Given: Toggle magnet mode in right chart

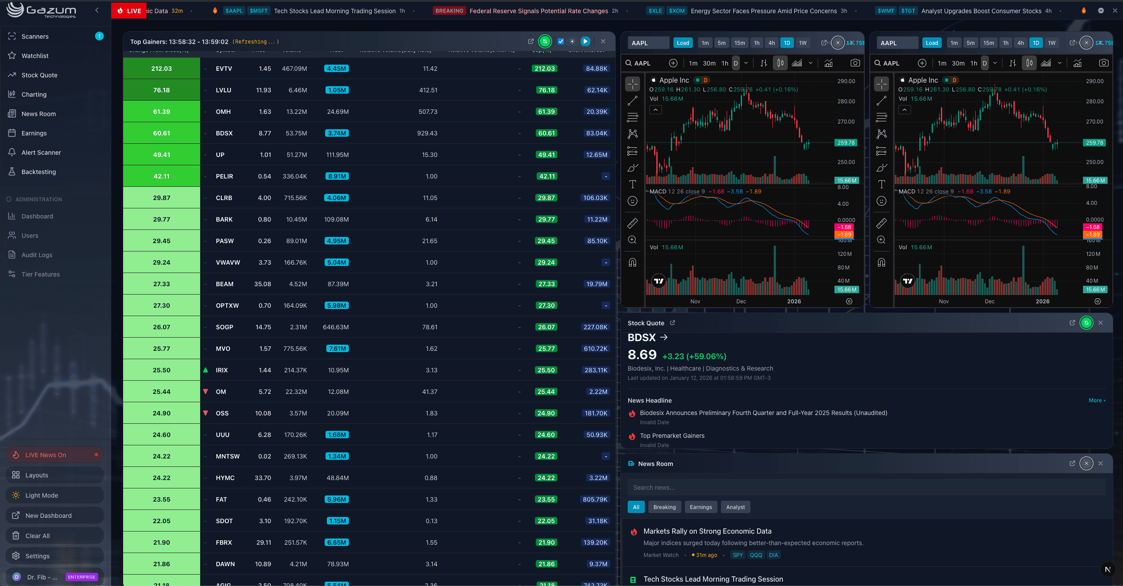Looking at the screenshot, I should pyautogui.click(x=881, y=262).
